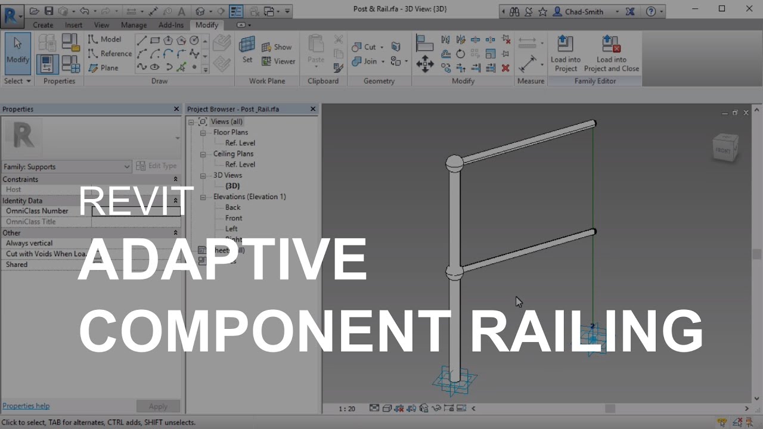Select the Offset tool
The width and height of the screenshot is (763, 429).
tap(445, 54)
